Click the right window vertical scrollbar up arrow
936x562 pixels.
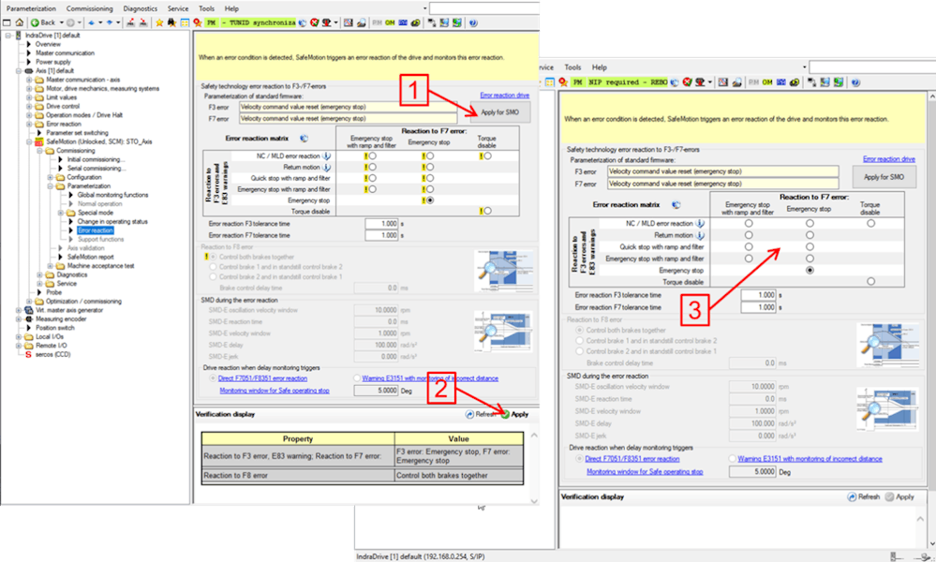(x=931, y=96)
